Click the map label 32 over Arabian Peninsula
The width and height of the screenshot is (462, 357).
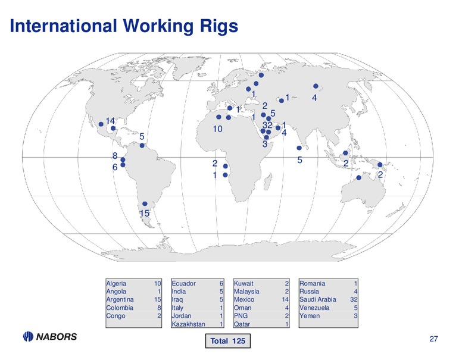point(267,124)
